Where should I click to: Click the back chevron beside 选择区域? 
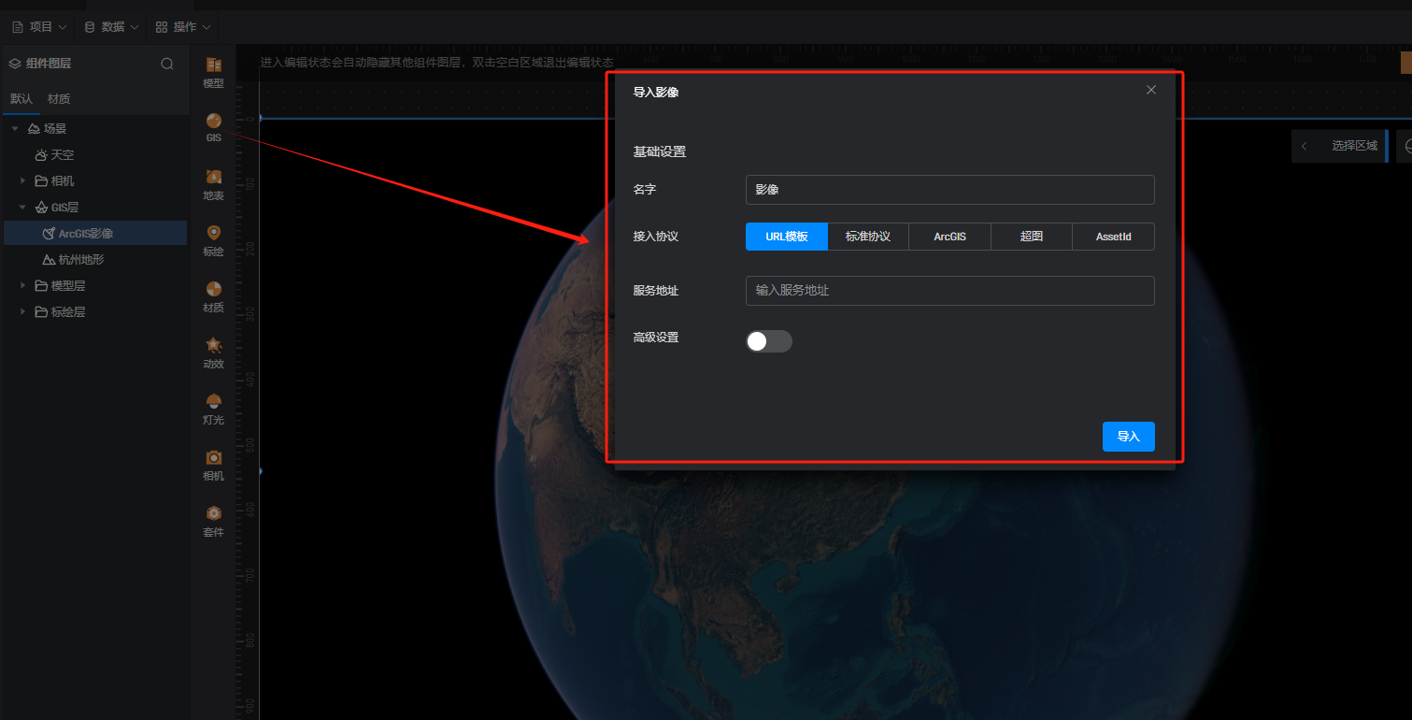click(x=1305, y=146)
